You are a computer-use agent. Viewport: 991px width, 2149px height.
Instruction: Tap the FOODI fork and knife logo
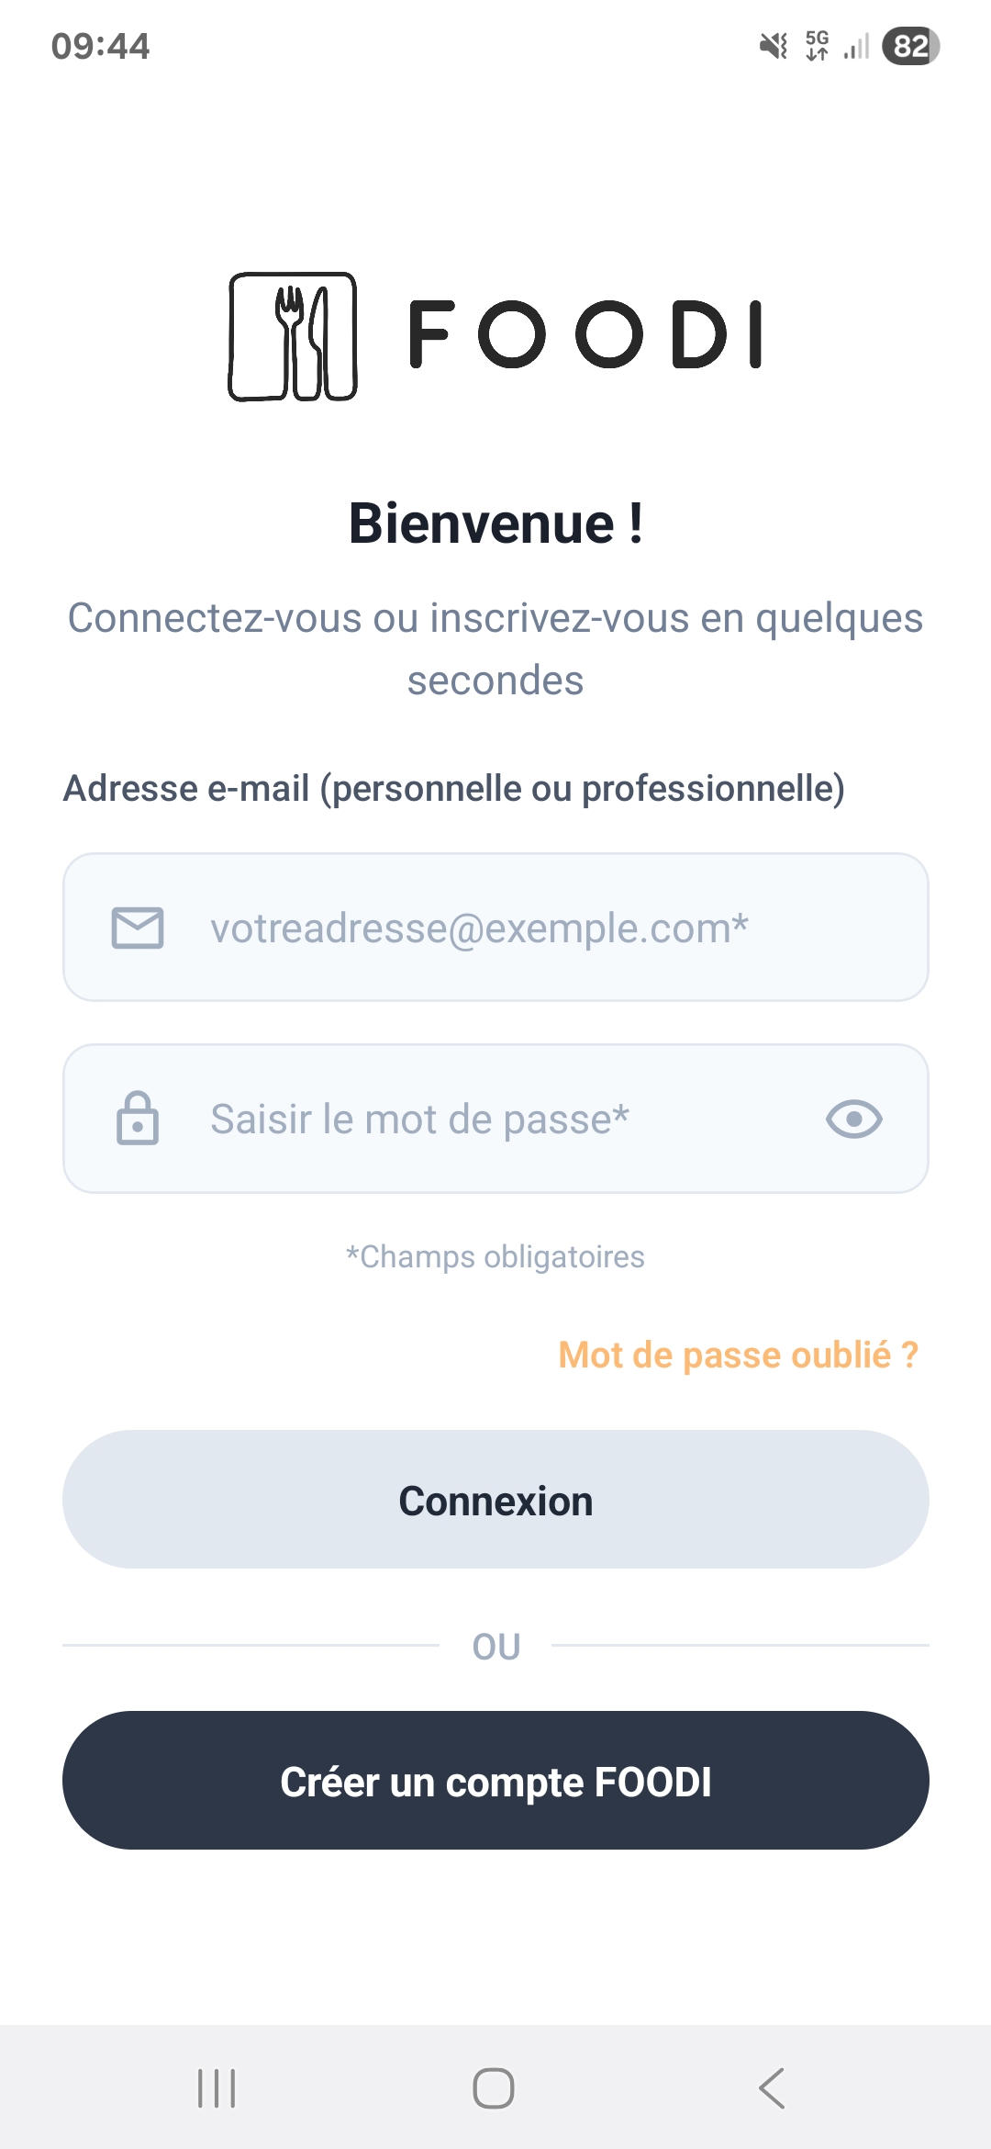pos(293,337)
